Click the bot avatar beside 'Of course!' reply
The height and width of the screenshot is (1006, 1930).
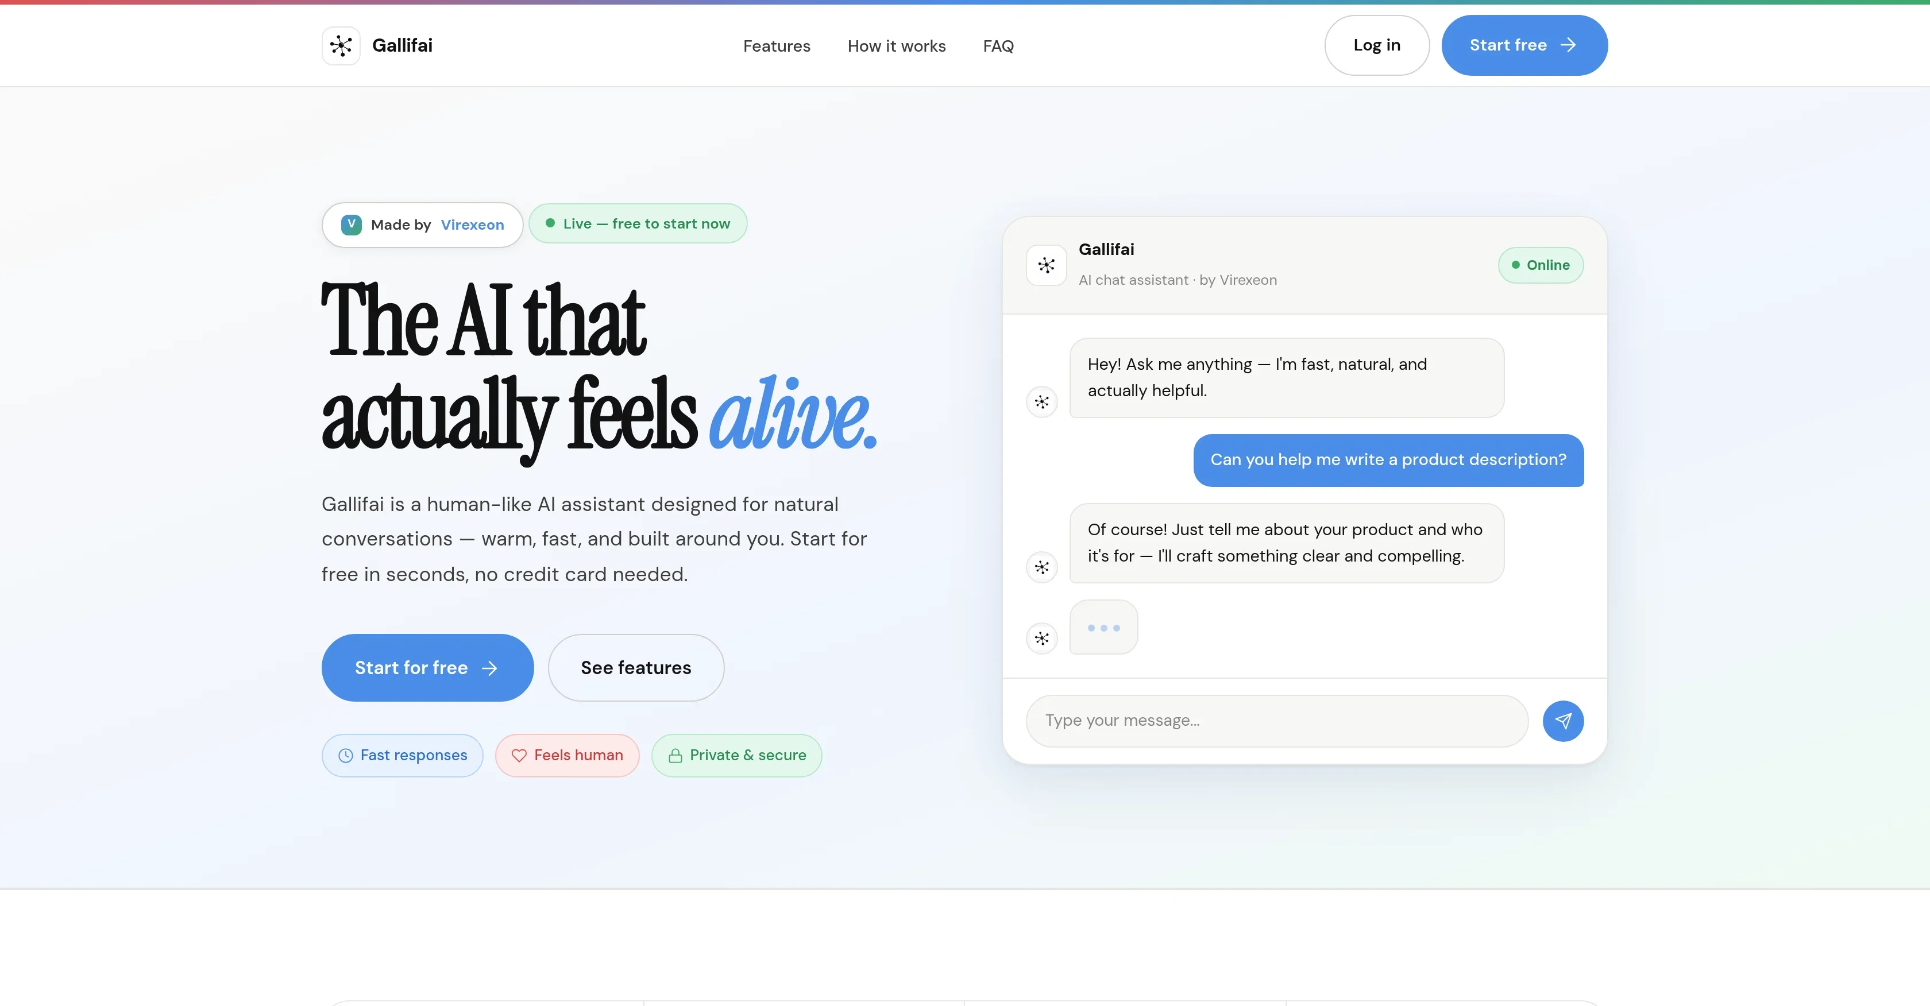click(x=1041, y=567)
